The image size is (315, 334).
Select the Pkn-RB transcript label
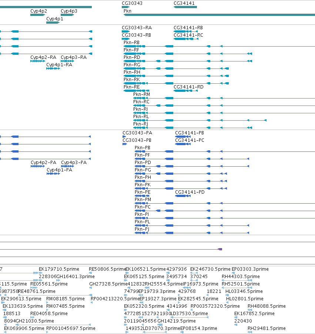click(x=131, y=43)
